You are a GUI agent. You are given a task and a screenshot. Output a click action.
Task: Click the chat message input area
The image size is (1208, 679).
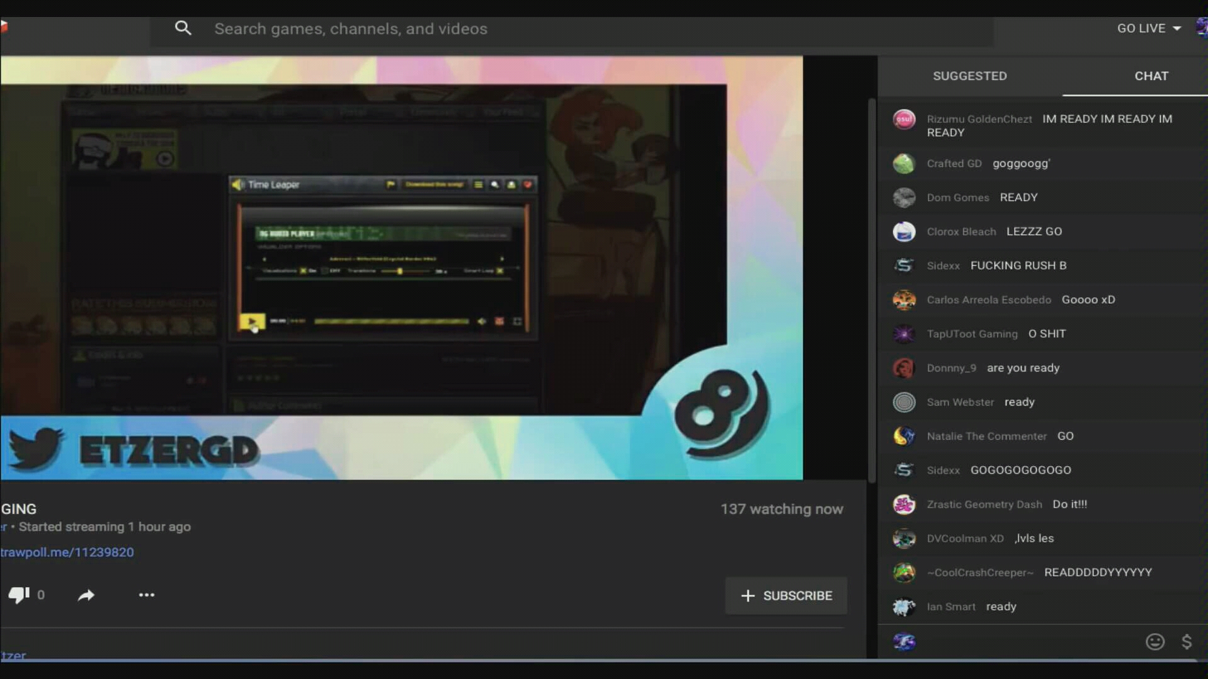click(1030, 642)
